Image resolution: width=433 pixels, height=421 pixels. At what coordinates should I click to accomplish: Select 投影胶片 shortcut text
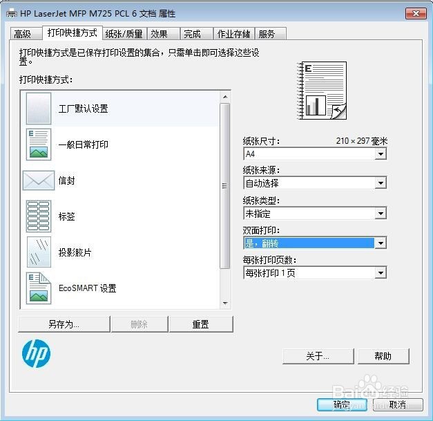tap(75, 252)
